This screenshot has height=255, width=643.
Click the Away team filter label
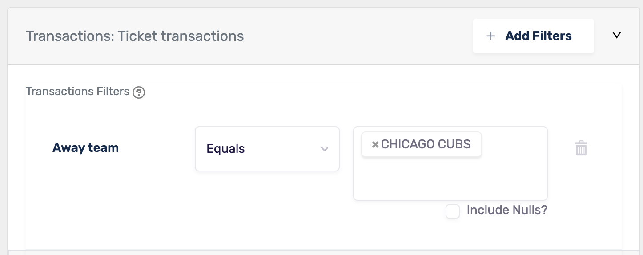pos(86,148)
